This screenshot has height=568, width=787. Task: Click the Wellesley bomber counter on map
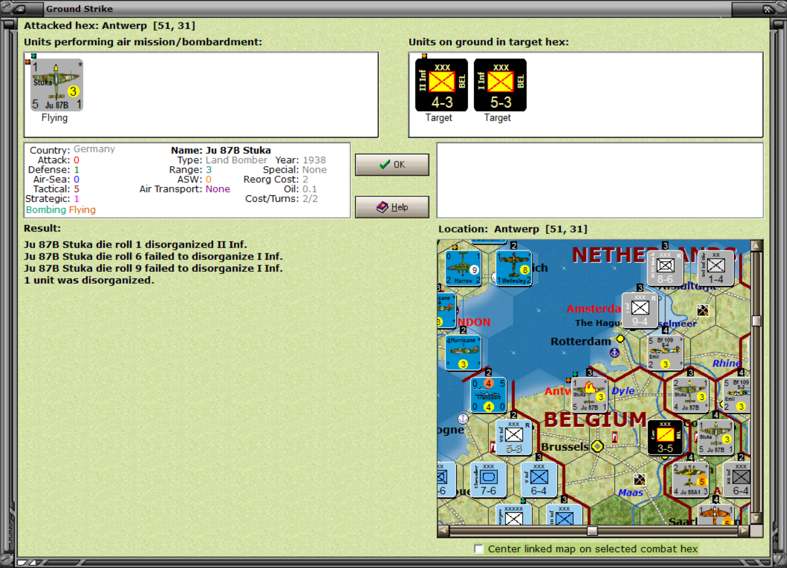tap(513, 268)
